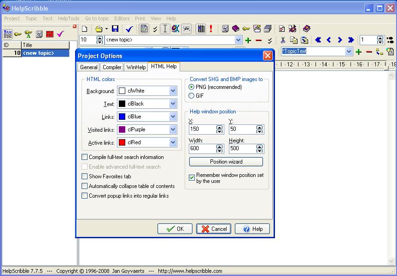
Task: Select the GIF radio button
Action: [x=192, y=96]
